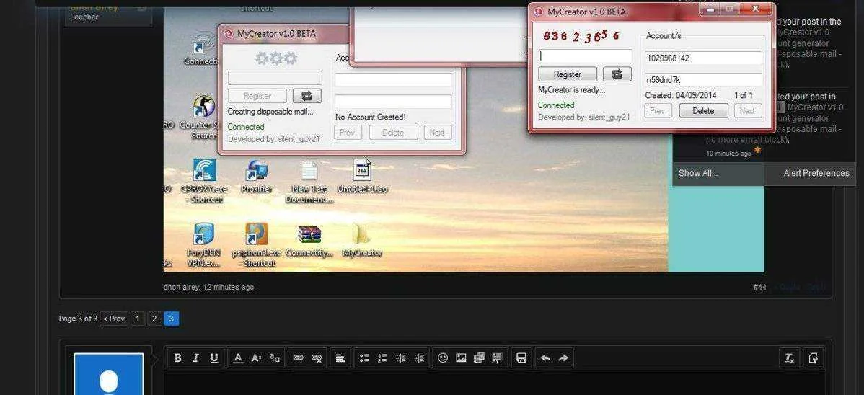
Task: Click Next beside the '1 of 1' account
Action: [x=748, y=111]
